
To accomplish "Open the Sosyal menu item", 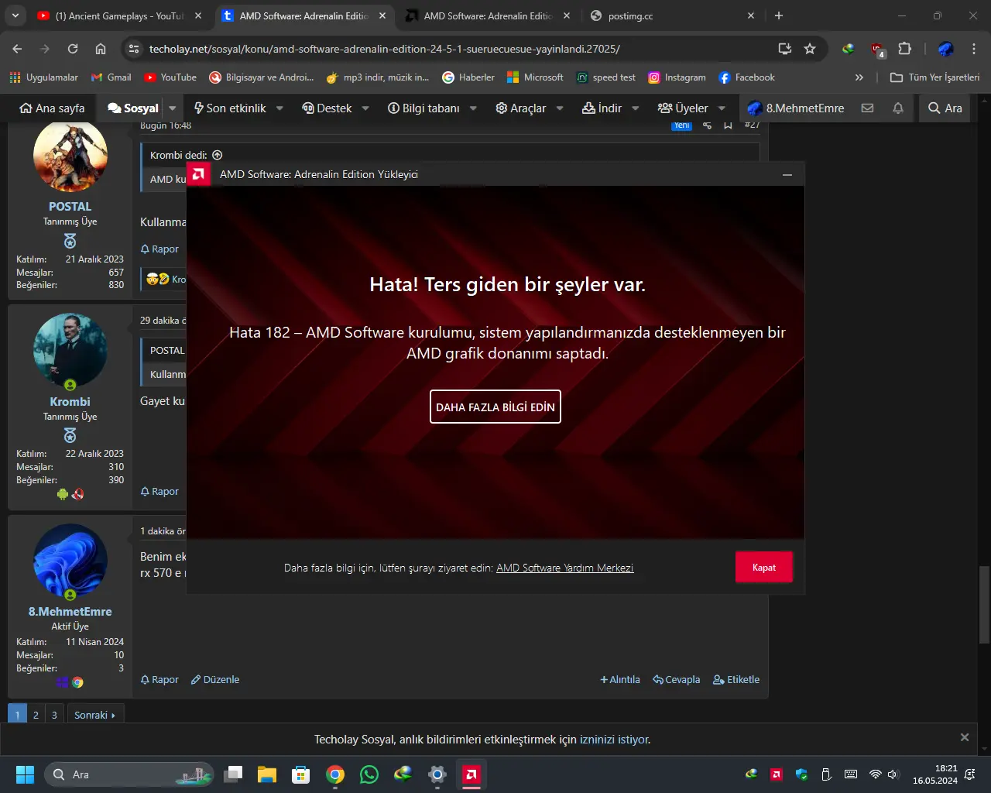I will tap(133, 108).
